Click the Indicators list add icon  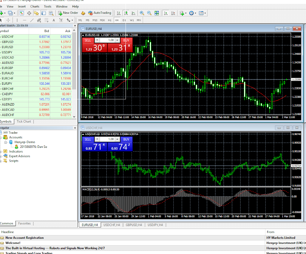182,13
